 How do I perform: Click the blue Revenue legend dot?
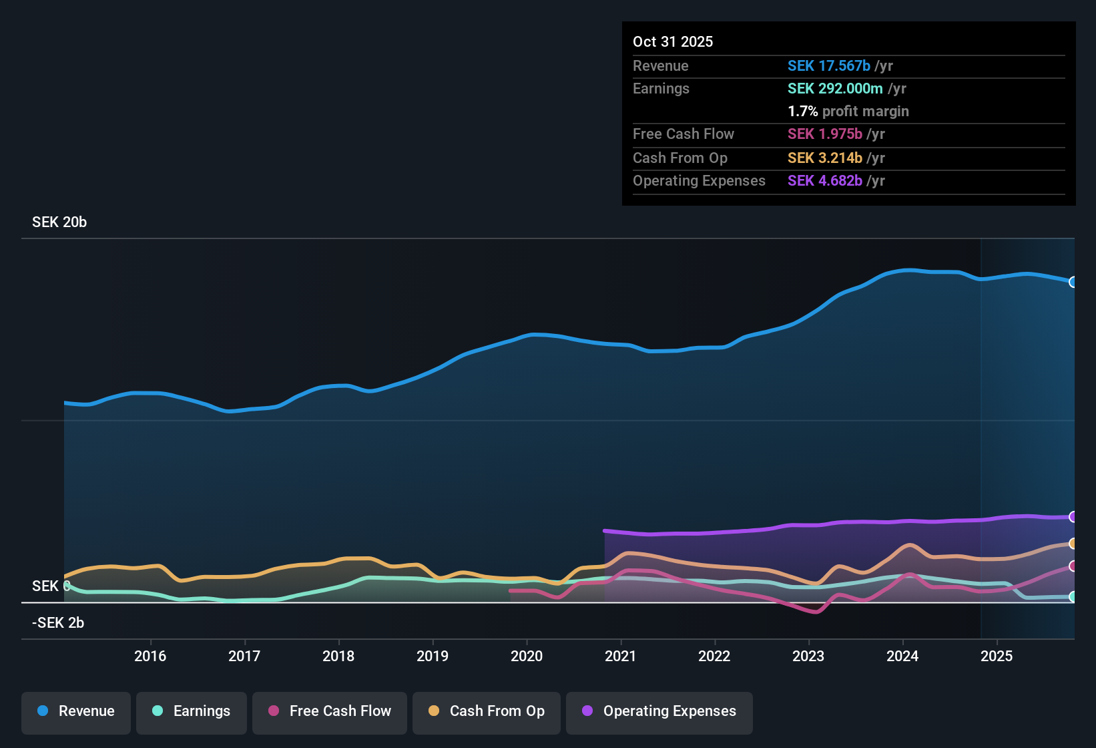pos(43,711)
